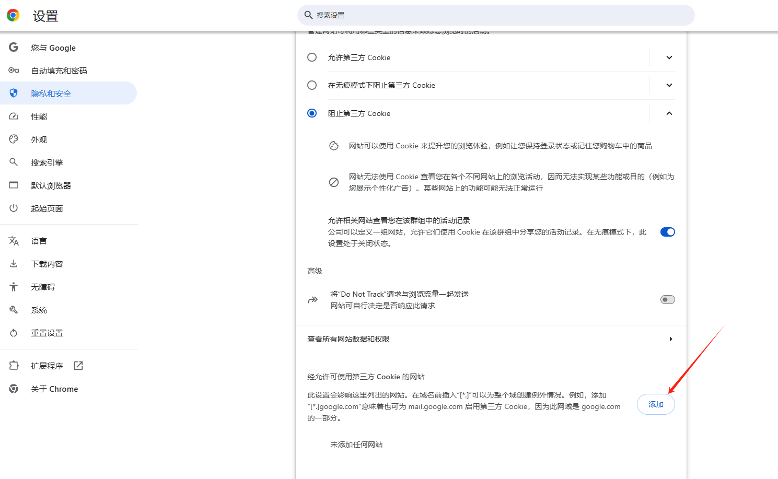
Task: Select 阻止第三方 Cookie radio button
Action: click(x=312, y=113)
